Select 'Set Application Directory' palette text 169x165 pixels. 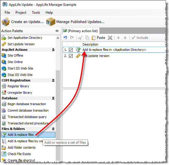coord(25,38)
